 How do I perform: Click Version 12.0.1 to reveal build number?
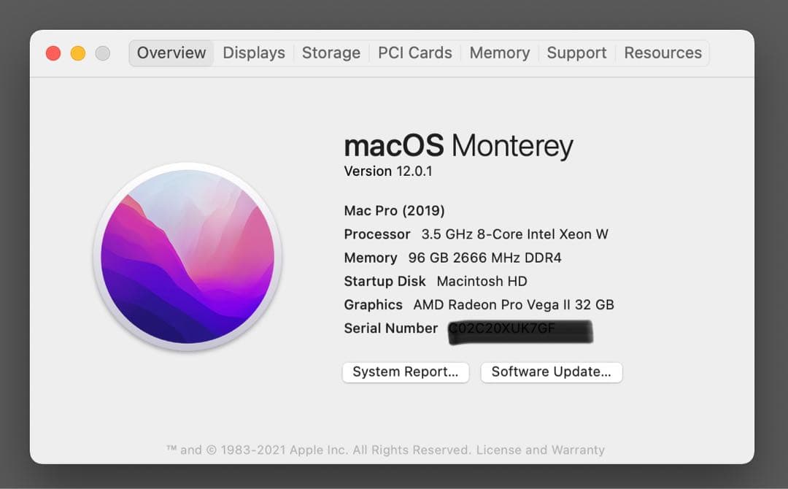pos(386,171)
